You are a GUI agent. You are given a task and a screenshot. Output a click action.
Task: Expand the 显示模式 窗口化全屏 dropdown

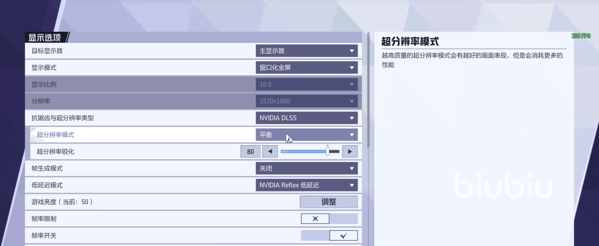(307, 68)
